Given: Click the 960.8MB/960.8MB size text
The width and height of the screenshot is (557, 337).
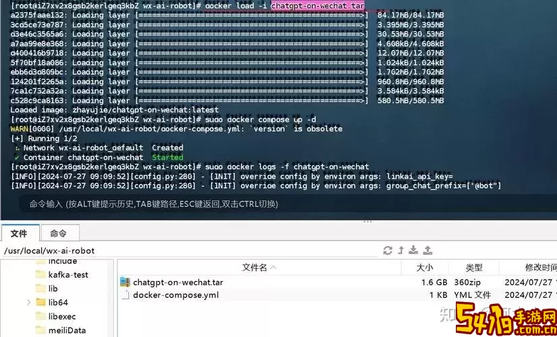Looking at the screenshot, I should coord(410,82).
